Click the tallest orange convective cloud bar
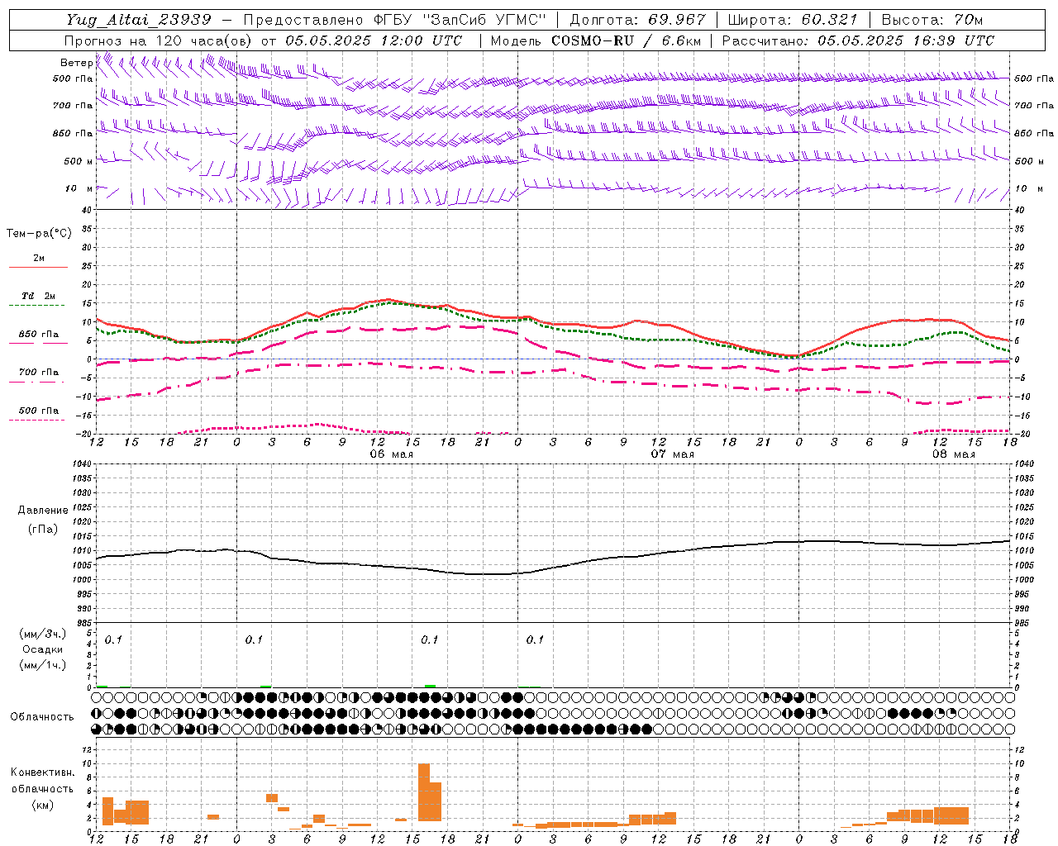The width and height of the screenshot is (1058, 846). (424, 792)
